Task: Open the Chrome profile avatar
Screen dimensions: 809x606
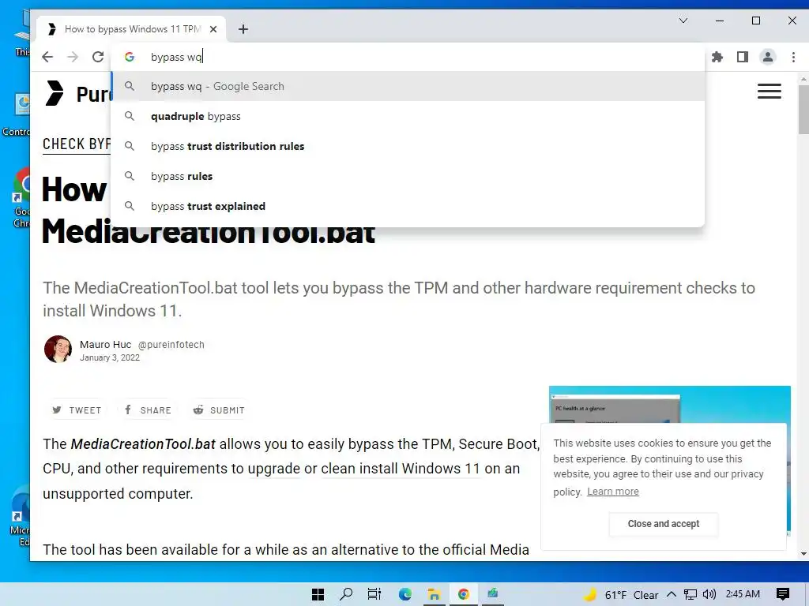Action: (768, 57)
